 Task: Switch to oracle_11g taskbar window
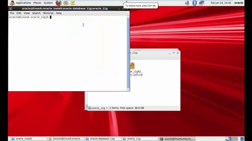pos(140,139)
